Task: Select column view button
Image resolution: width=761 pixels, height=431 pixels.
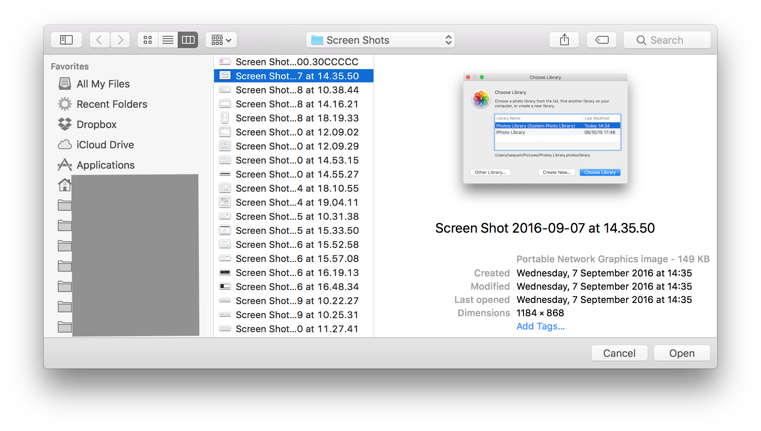Action: point(188,40)
